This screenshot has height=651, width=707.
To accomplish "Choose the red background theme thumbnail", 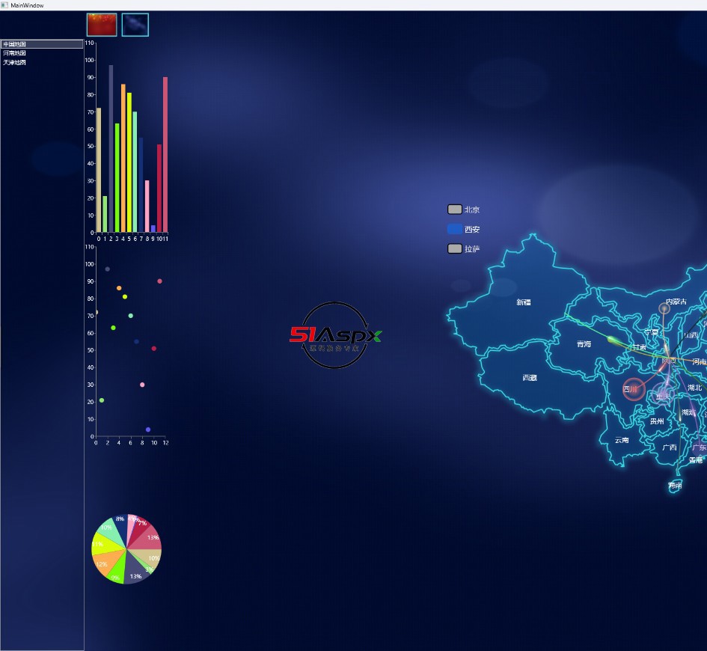I will [x=102, y=25].
